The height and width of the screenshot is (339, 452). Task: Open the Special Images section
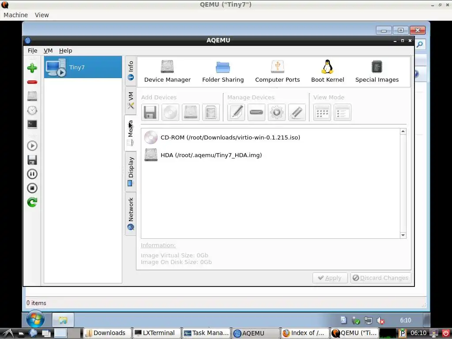(x=377, y=72)
